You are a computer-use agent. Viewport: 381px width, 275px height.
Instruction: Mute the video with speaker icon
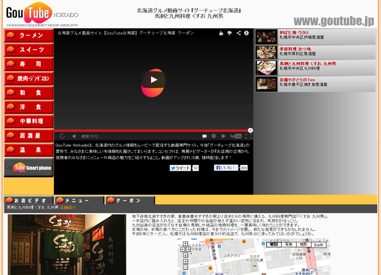click(x=74, y=136)
